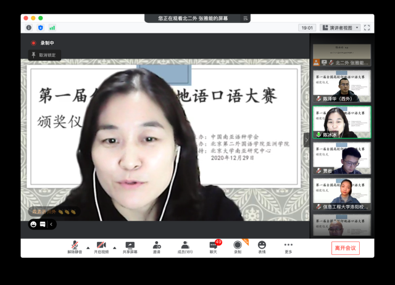Click the Leave Meeting button (离开会议)
Screen dimensions: 395x285
coord(345,248)
